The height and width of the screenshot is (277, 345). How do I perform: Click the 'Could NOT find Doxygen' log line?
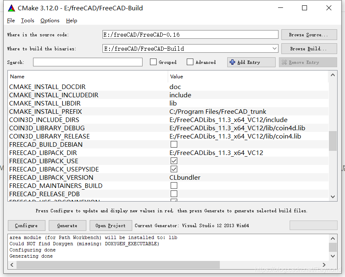(84, 244)
